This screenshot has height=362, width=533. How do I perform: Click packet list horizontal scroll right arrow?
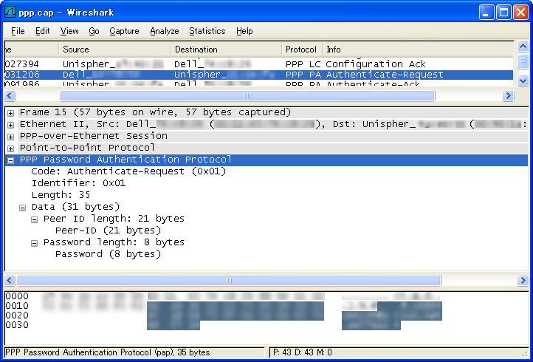pyautogui.click(x=508, y=96)
